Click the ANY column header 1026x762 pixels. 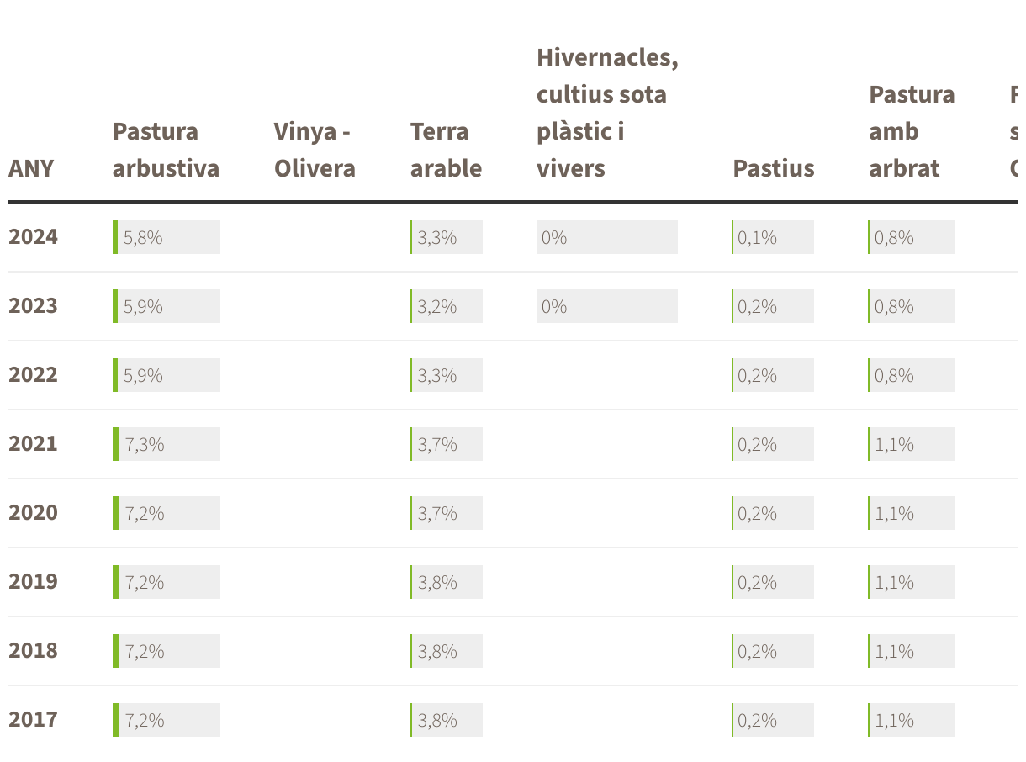click(x=31, y=168)
